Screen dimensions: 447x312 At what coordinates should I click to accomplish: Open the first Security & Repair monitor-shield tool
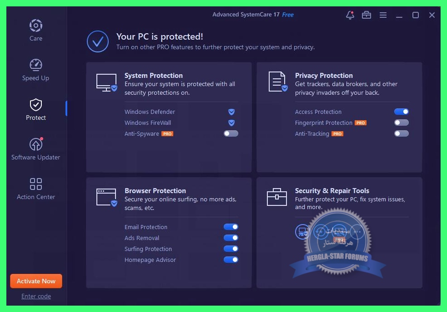302,232
